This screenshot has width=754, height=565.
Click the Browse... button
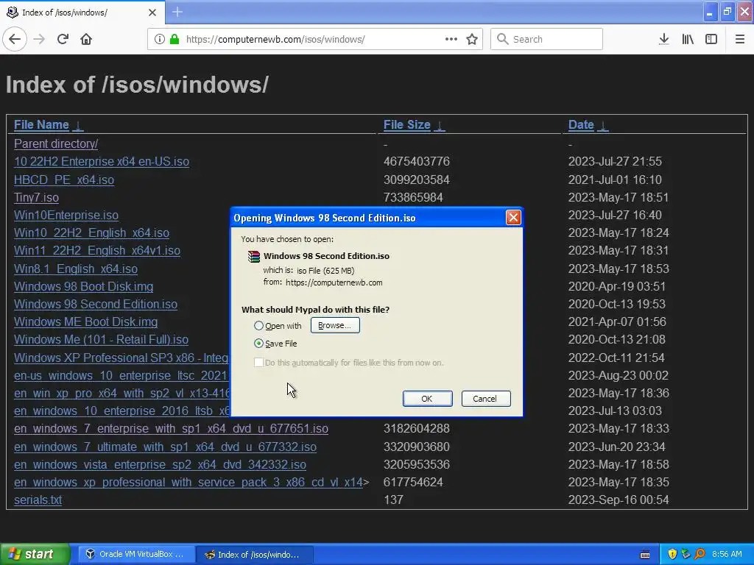[x=335, y=325]
